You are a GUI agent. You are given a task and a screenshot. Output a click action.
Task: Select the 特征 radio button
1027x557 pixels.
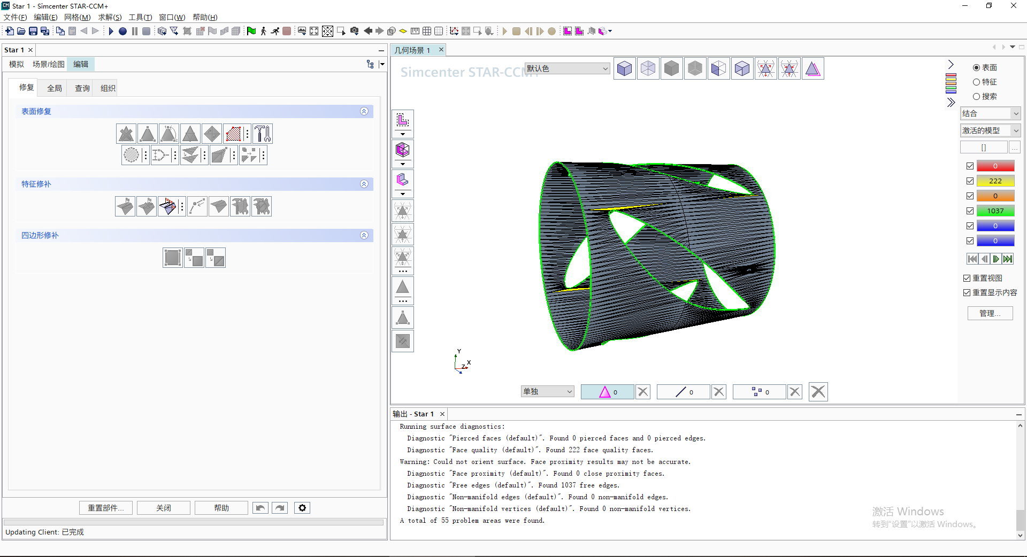click(x=976, y=82)
